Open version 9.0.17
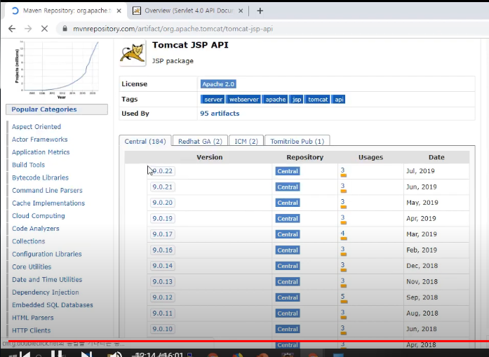The height and width of the screenshot is (357, 489). pos(163,234)
